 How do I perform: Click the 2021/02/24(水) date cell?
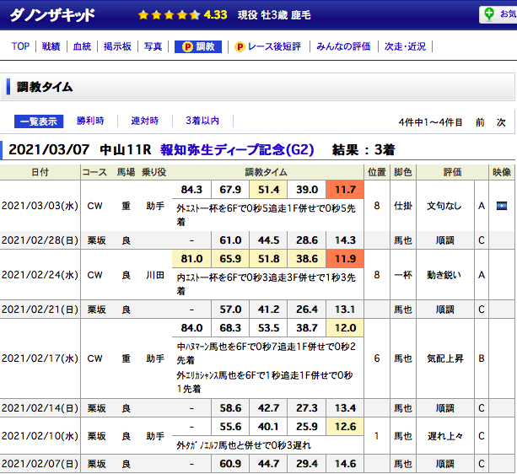tap(40, 275)
